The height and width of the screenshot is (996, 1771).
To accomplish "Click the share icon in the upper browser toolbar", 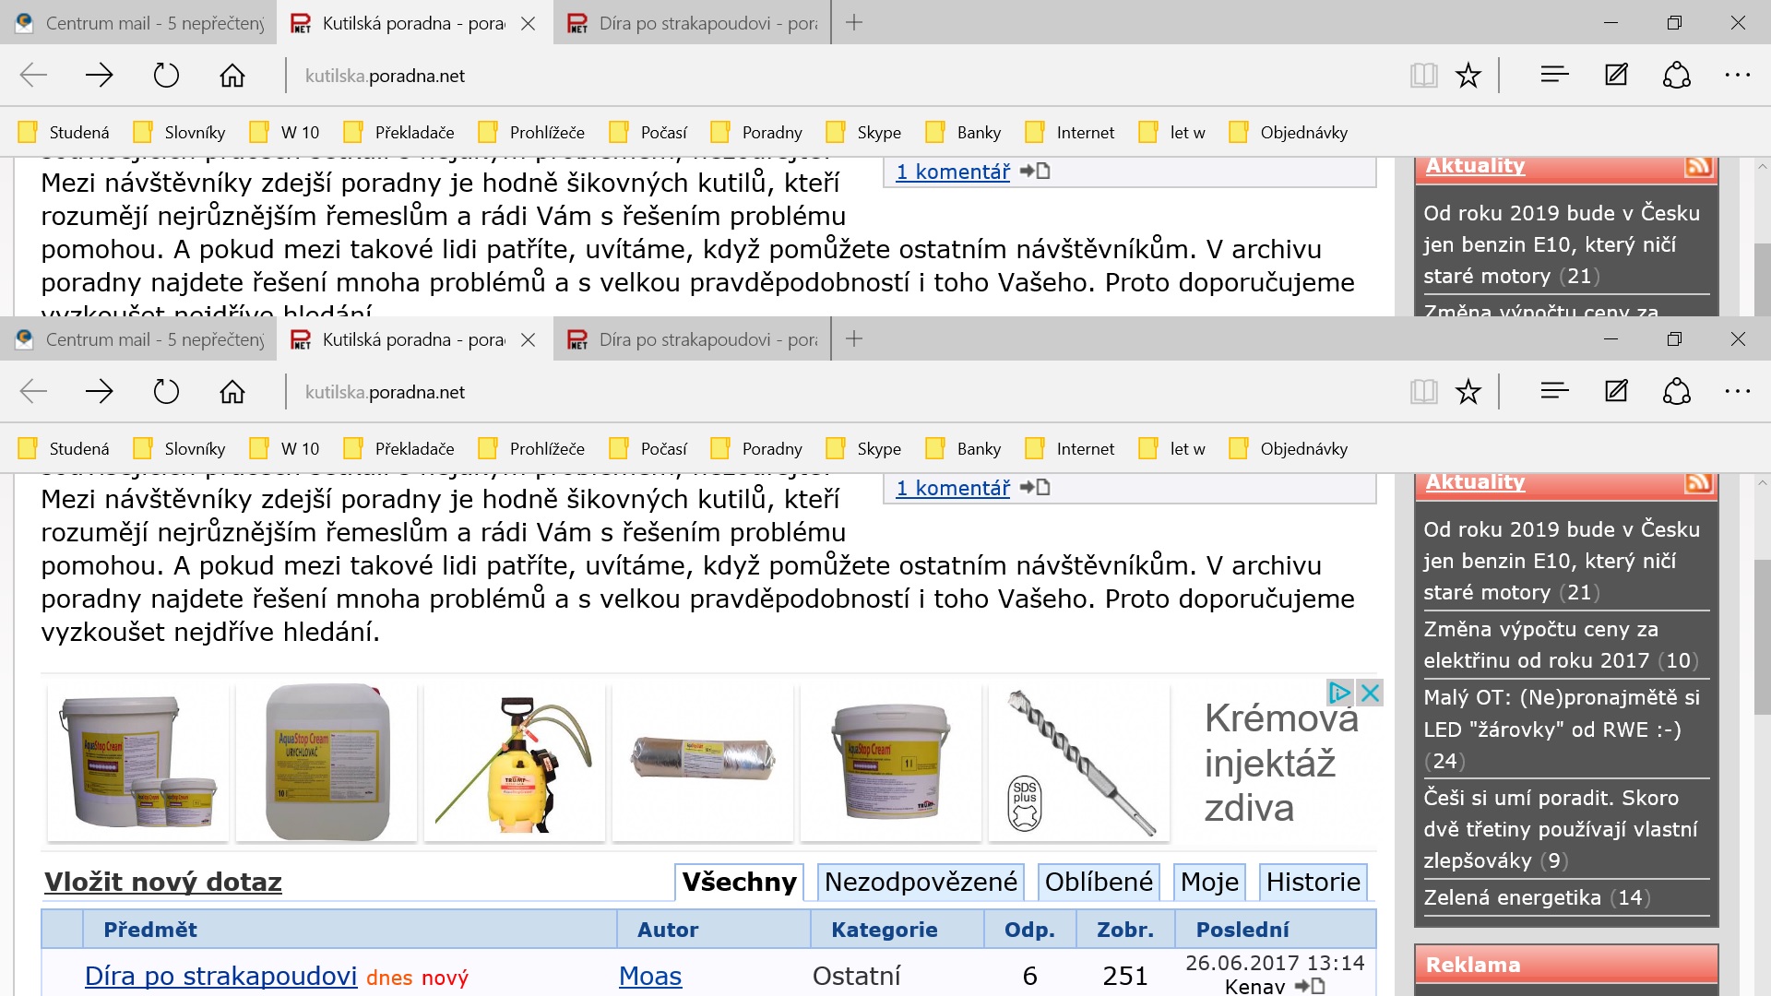I will click(x=1676, y=76).
